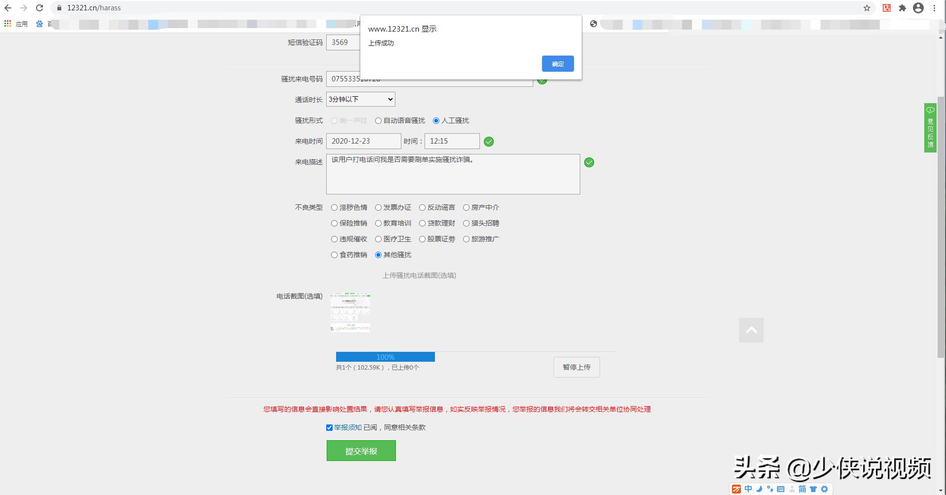Click the green 提交举报 submit button

pyautogui.click(x=361, y=450)
